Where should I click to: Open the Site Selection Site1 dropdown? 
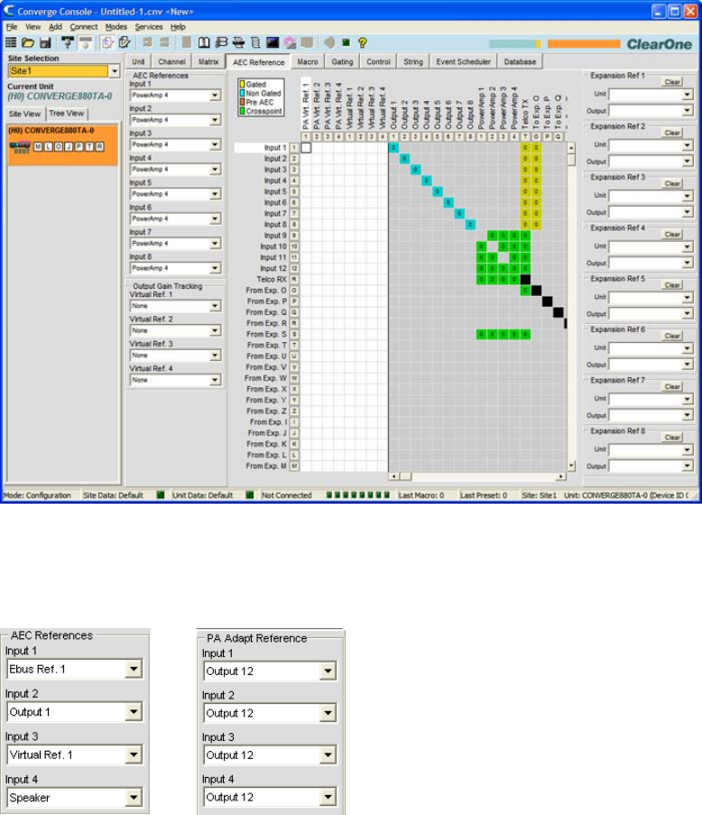pyautogui.click(x=115, y=71)
